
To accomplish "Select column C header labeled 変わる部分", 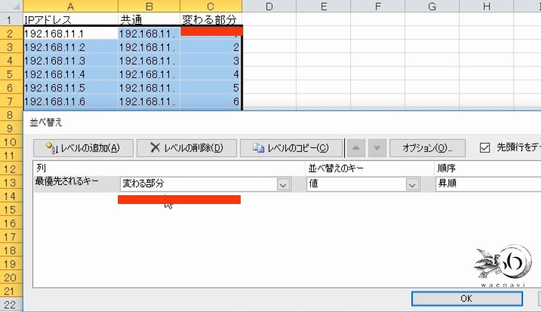I will 211,6.
